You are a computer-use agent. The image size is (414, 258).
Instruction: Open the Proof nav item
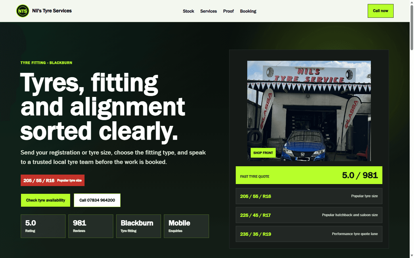click(x=228, y=11)
